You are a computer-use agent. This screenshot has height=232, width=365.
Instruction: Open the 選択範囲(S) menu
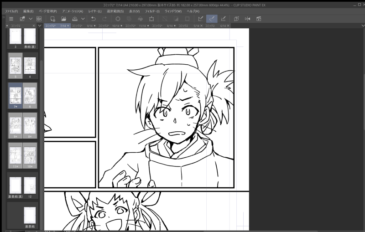click(115, 11)
